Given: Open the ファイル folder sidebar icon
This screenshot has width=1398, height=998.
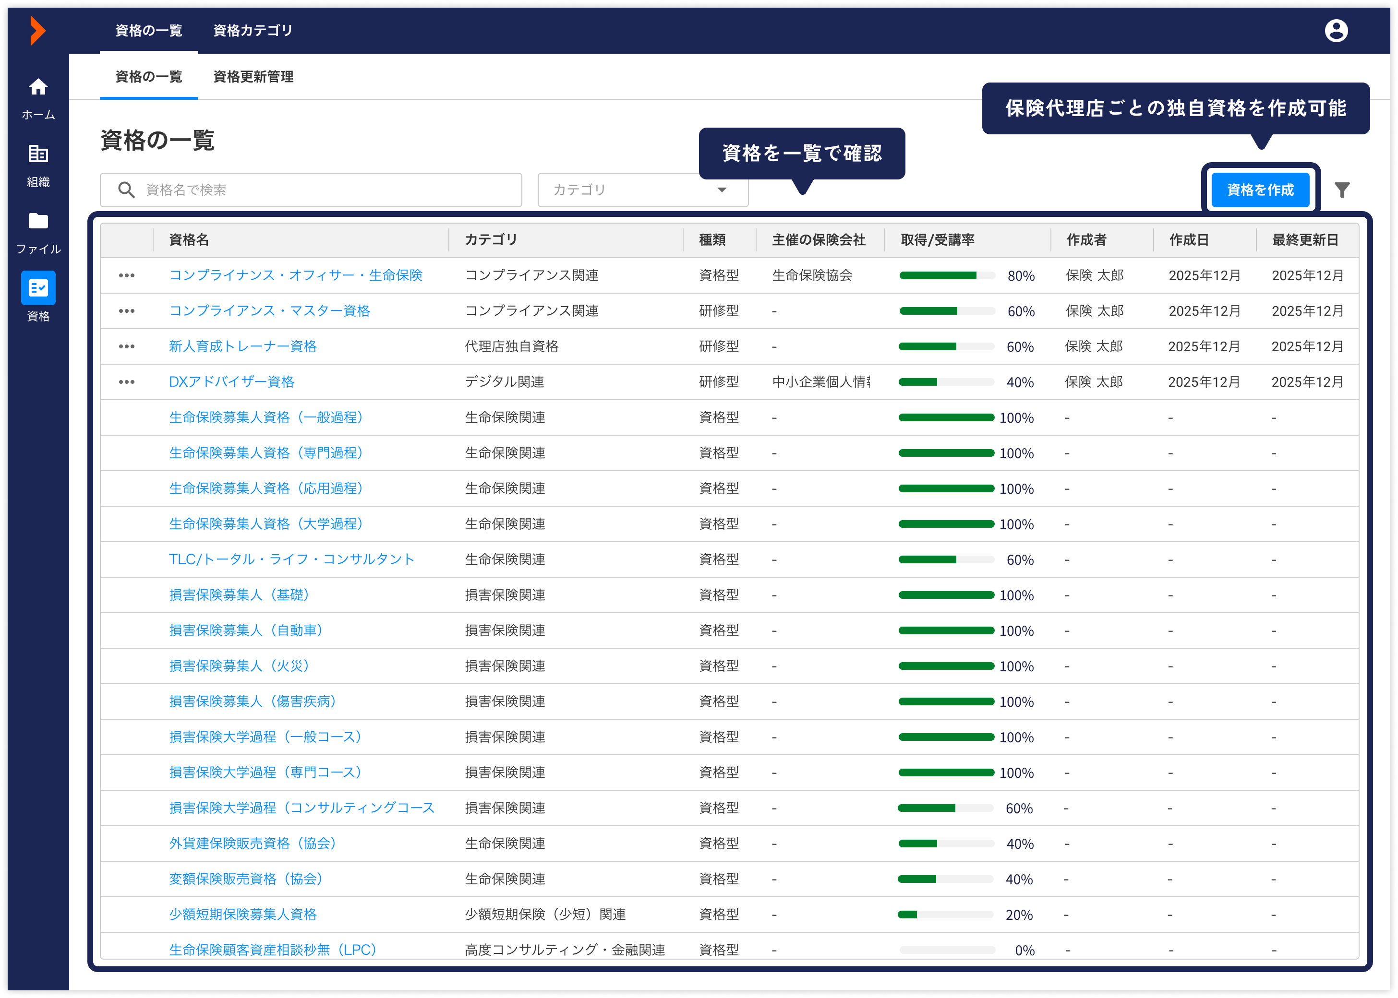Looking at the screenshot, I should pyautogui.click(x=38, y=221).
